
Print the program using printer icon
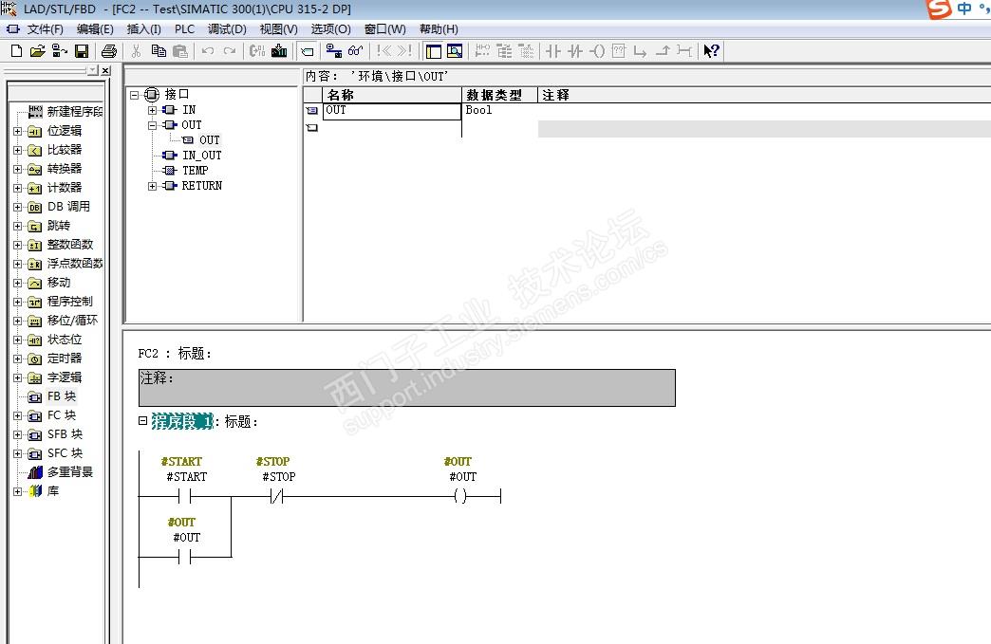pos(109,51)
